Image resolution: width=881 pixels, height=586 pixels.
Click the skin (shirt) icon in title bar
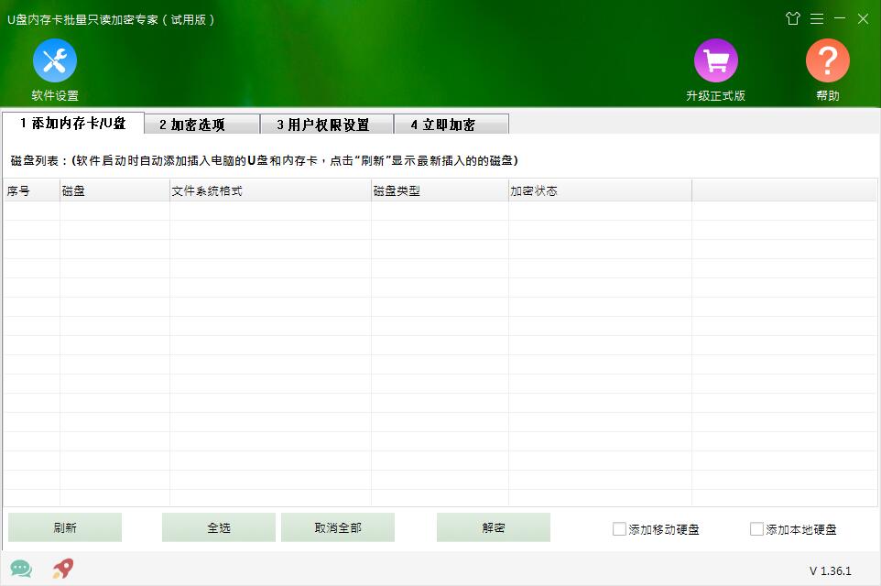(x=793, y=19)
